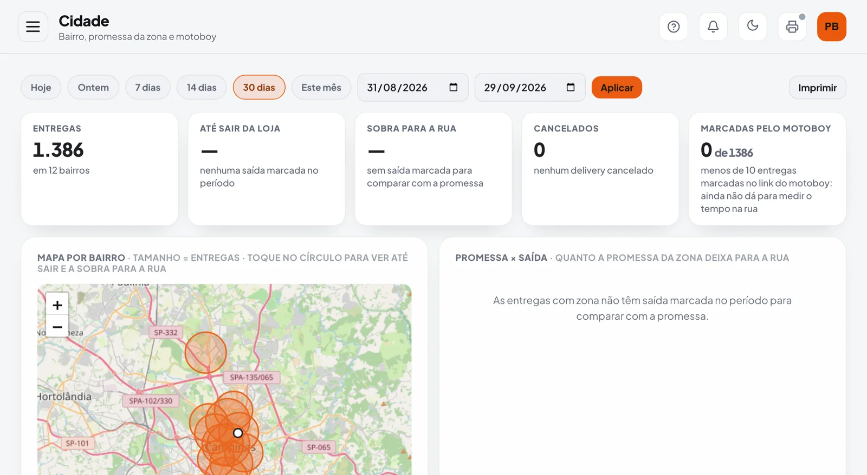The height and width of the screenshot is (475, 867).
Task: Toggle dark mode moon icon
Action: 753,27
